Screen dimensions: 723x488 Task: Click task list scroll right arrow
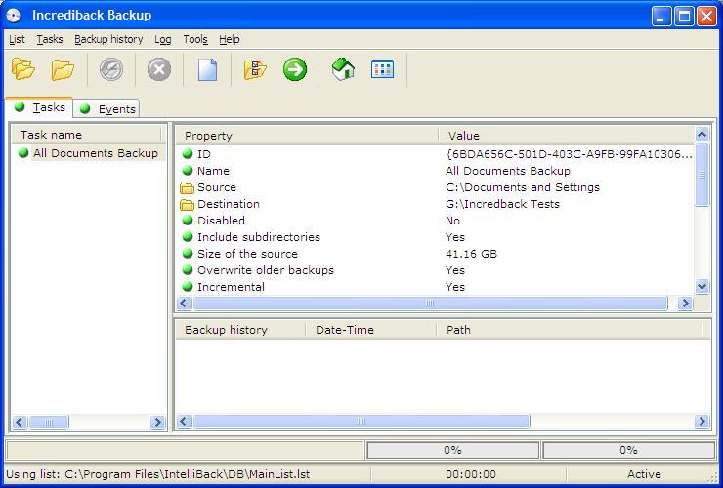pyautogui.click(x=157, y=422)
